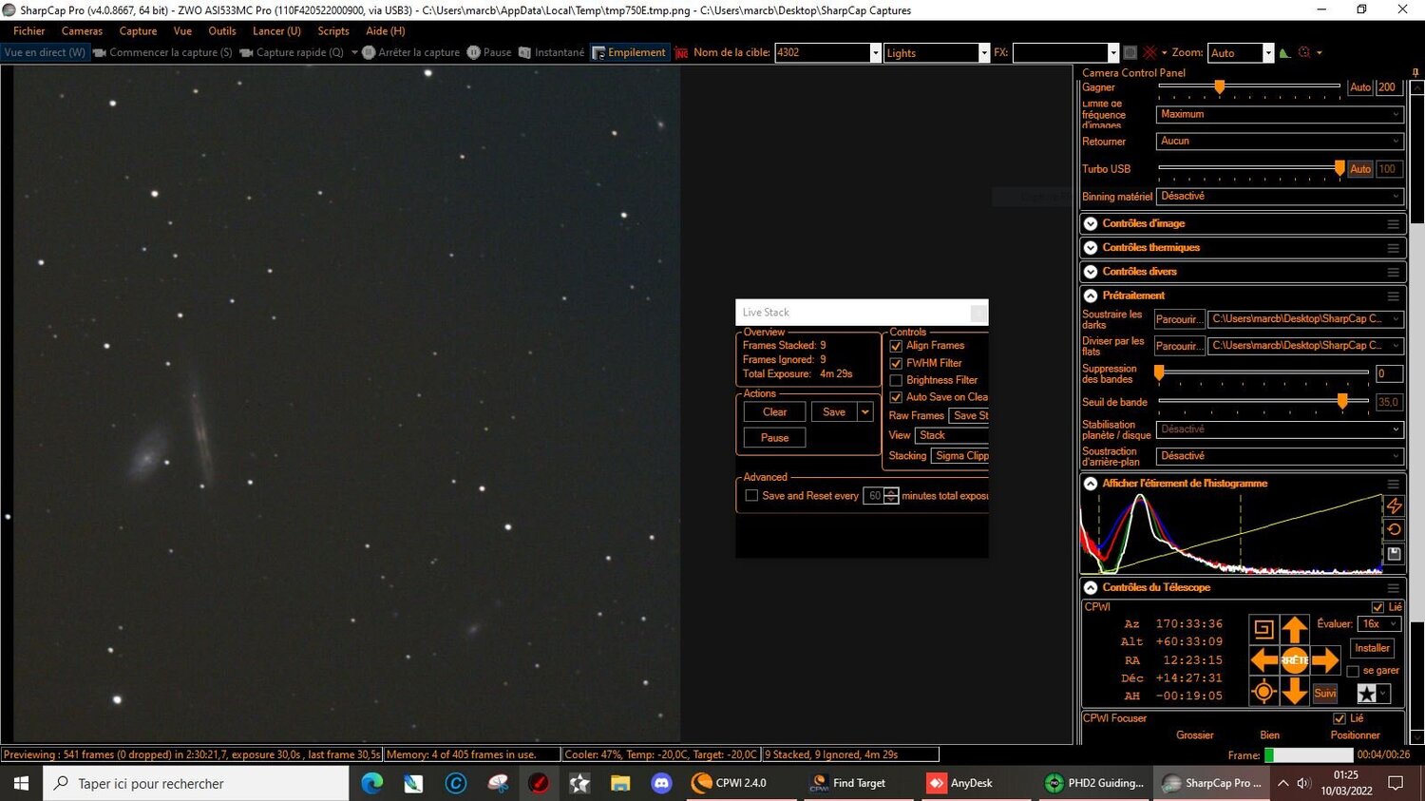Image resolution: width=1425 pixels, height=801 pixels.
Task: Collapse the Prétraitement section
Action: pyautogui.click(x=1090, y=296)
